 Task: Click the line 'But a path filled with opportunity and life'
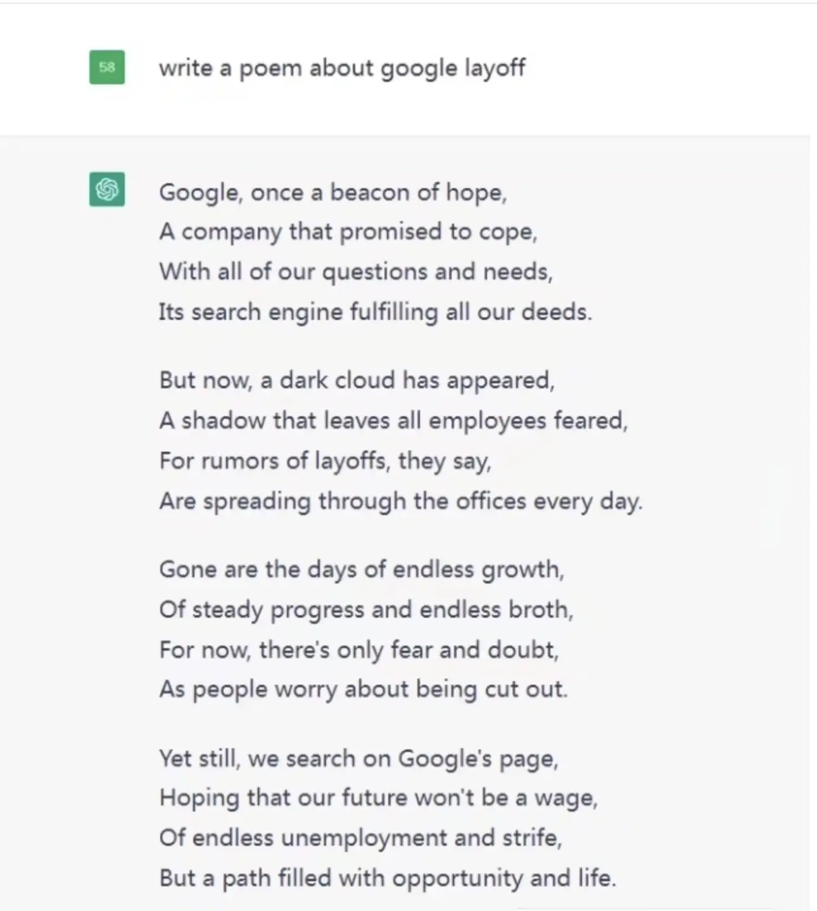(387, 878)
